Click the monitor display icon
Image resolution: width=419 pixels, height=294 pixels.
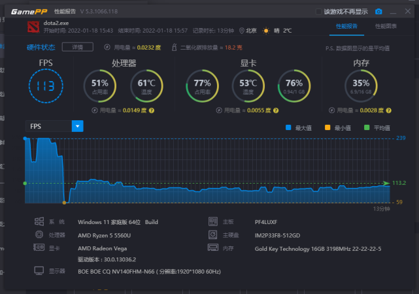(x=39, y=270)
